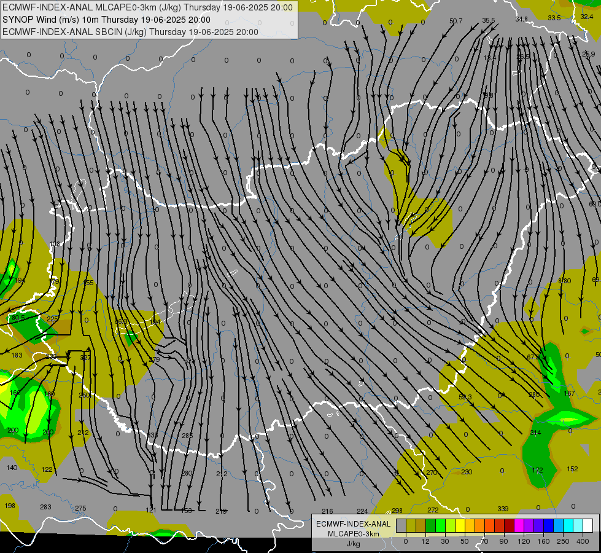The height and width of the screenshot is (553, 601).
Task: Select the magenta swatch in the legend
Action: pos(519,525)
